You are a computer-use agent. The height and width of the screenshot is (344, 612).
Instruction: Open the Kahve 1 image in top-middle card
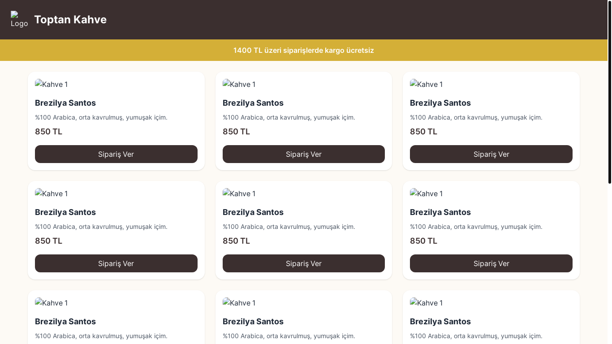click(239, 84)
